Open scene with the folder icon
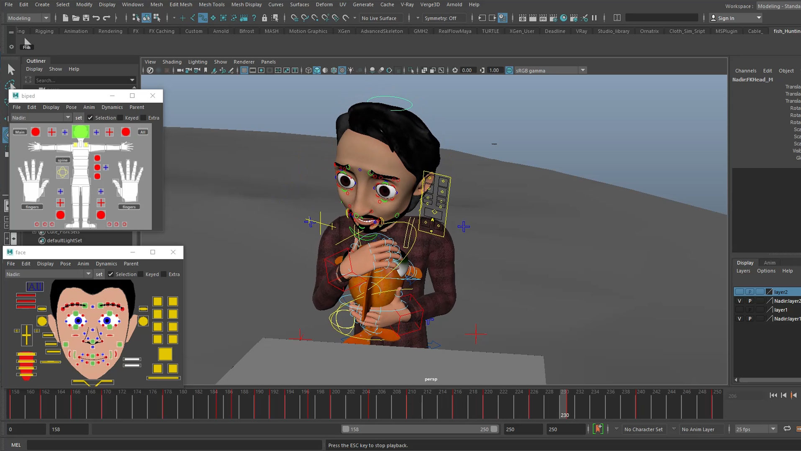This screenshot has height=451, width=801. pyautogui.click(x=75, y=18)
